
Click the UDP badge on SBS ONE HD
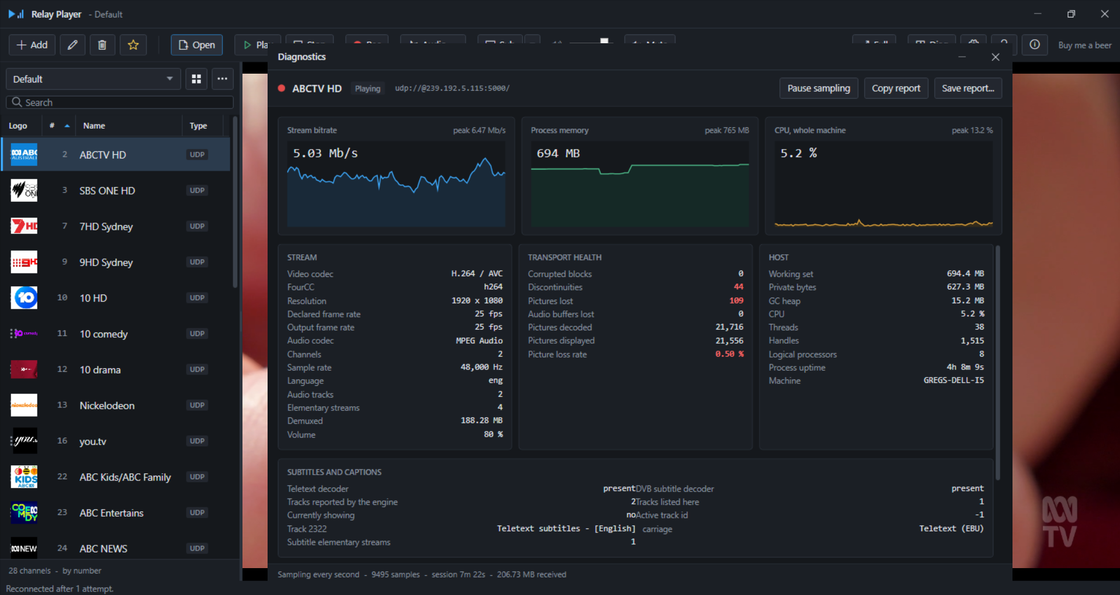pyautogui.click(x=197, y=191)
